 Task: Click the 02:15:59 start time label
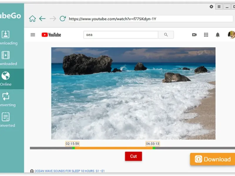coord(72,144)
